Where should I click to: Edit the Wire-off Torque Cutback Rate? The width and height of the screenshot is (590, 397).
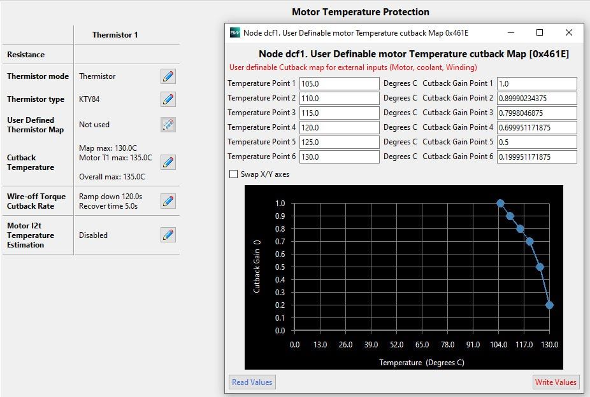click(168, 201)
